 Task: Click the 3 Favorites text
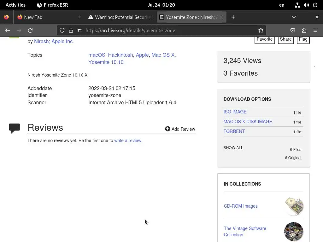point(240,73)
